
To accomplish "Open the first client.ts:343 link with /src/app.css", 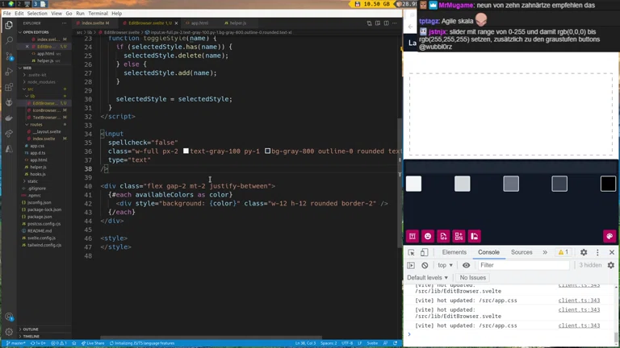I will [579, 300].
